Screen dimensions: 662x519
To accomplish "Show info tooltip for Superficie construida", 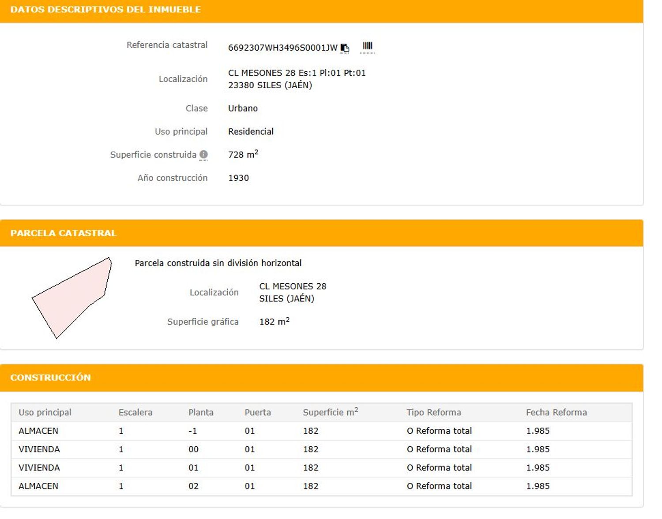I will click(x=203, y=154).
